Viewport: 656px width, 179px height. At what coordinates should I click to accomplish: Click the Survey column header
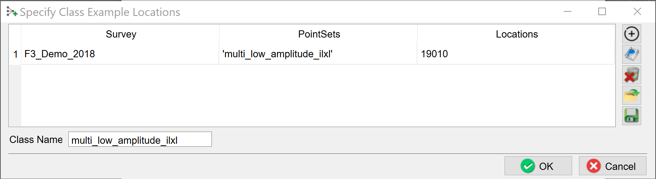pos(121,34)
